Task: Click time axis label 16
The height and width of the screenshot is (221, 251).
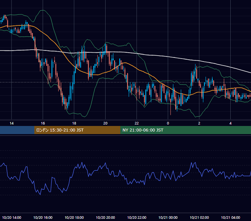Action: coord(43,123)
